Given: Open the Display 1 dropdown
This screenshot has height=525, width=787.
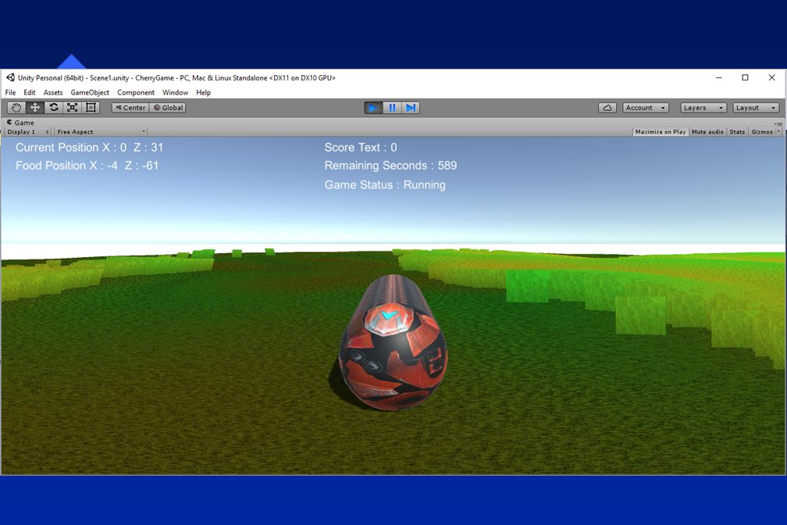Looking at the screenshot, I should [x=28, y=131].
